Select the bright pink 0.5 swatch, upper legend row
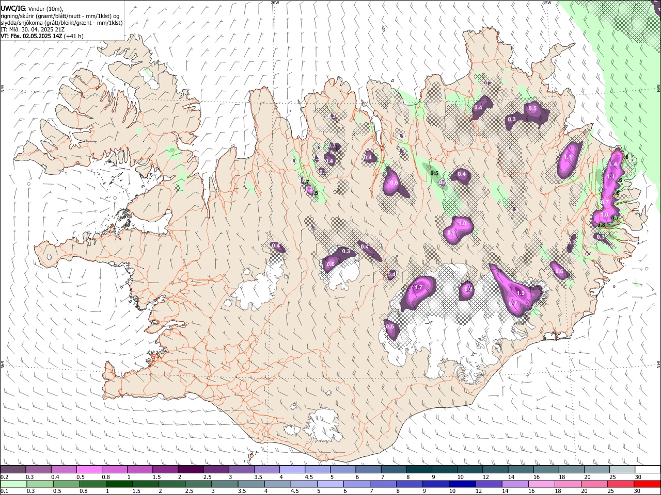The height and width of the screenshot is (495, 661). pos(89,470)
